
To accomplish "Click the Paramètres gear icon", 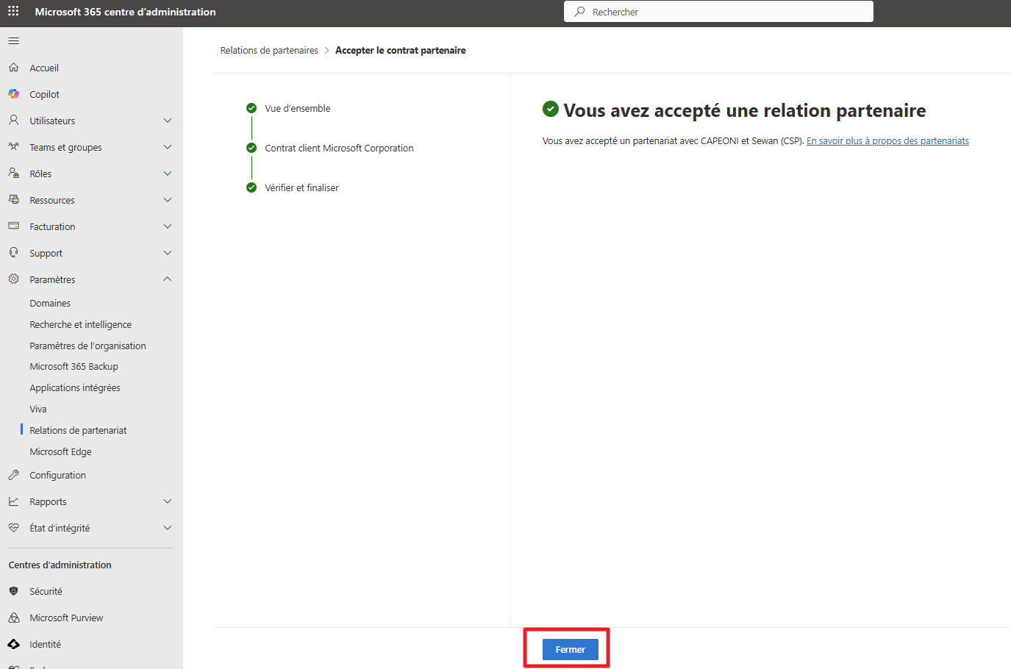I will point(13,279).
